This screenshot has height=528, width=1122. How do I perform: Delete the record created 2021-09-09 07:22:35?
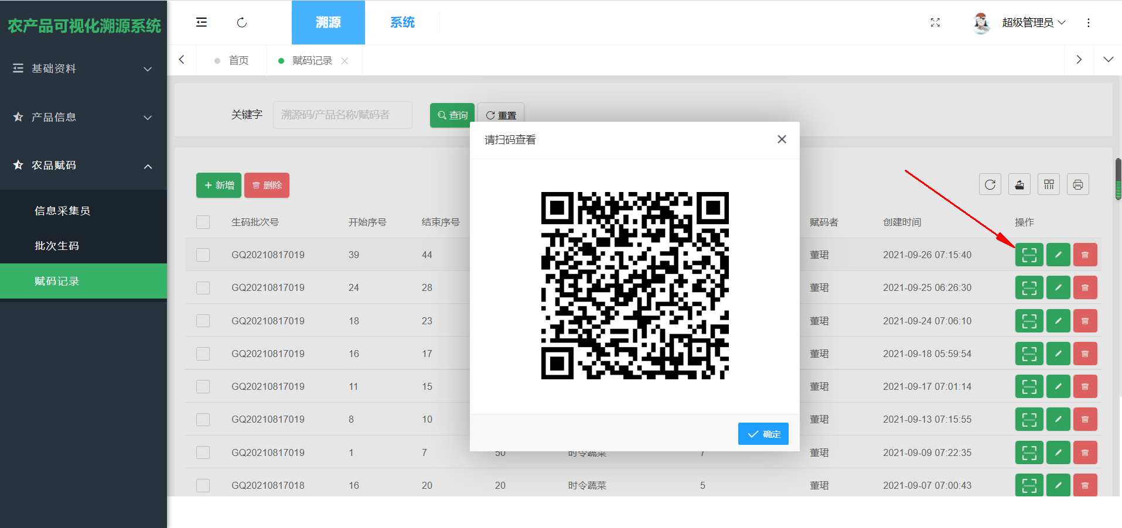(1085, 452)
